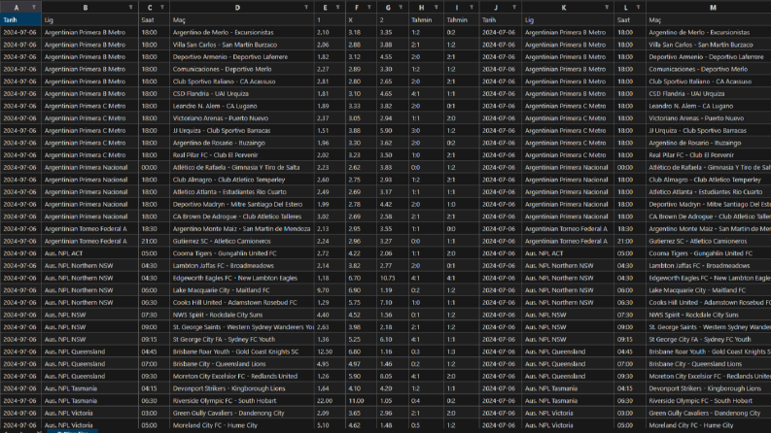Select column K via its header letter
Viewport: 771px width, 433px height.
(x=564, y=8)
